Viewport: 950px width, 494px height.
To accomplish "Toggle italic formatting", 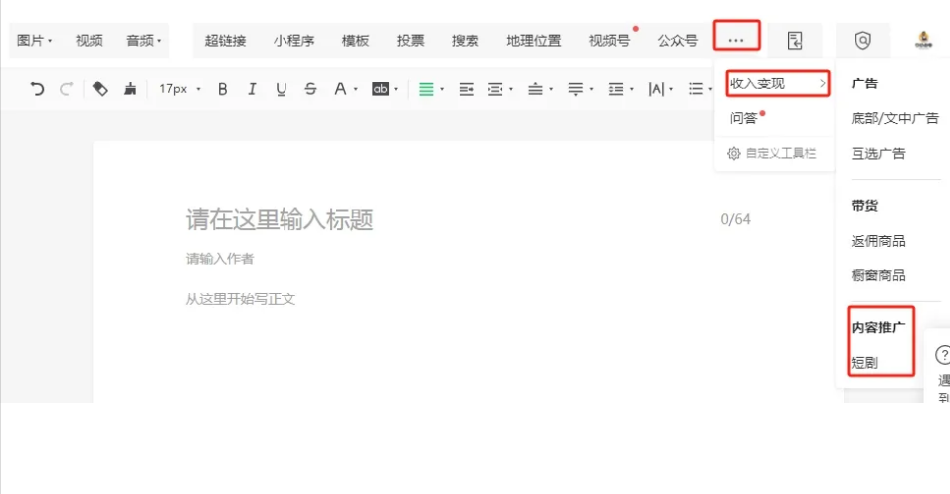I will 252,89.
